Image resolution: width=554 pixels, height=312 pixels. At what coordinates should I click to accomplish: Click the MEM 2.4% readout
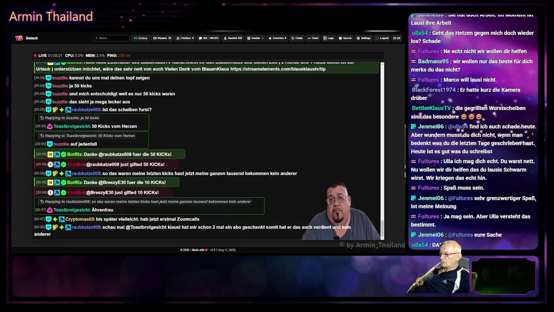95,55
